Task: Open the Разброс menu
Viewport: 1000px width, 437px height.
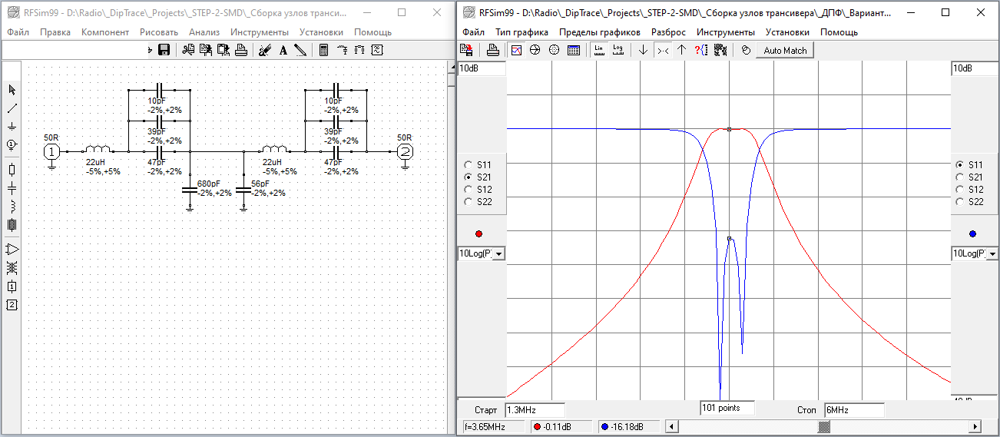Action: click(x=668, y=32)
